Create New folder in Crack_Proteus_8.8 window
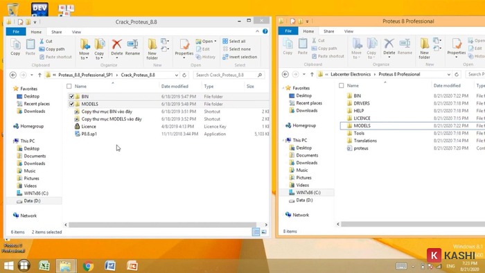The image size is (485, 273). coord(152,49)
